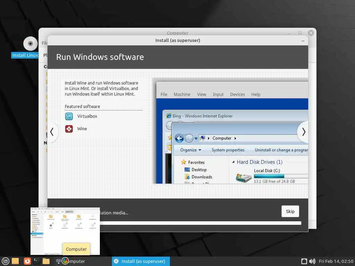
Task: Go to the next slide arrow
Action: [303, 132]
